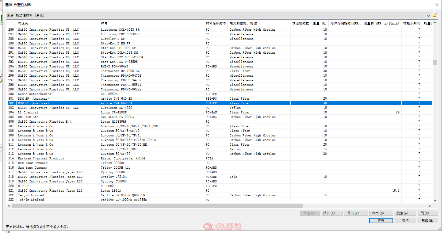Screen dimensions: 444x233
Task: Select the UMG ABS Ltd manufacturer cell
Action: point(28,117)
